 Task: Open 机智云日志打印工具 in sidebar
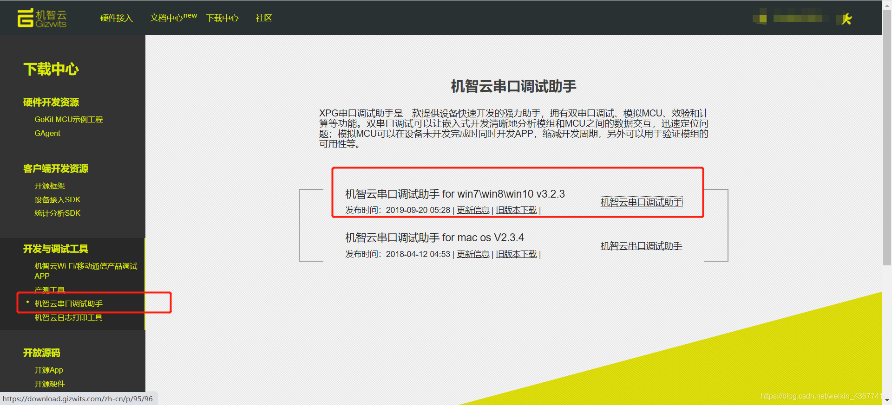pos(69,318)
